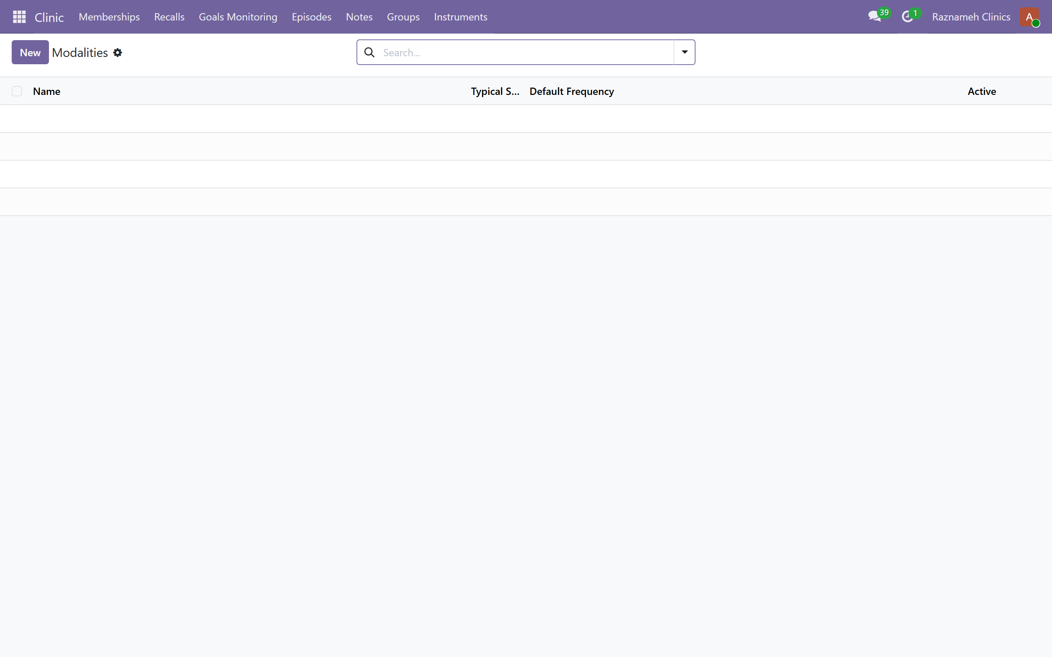Create a new modality with New

point(30,53)
